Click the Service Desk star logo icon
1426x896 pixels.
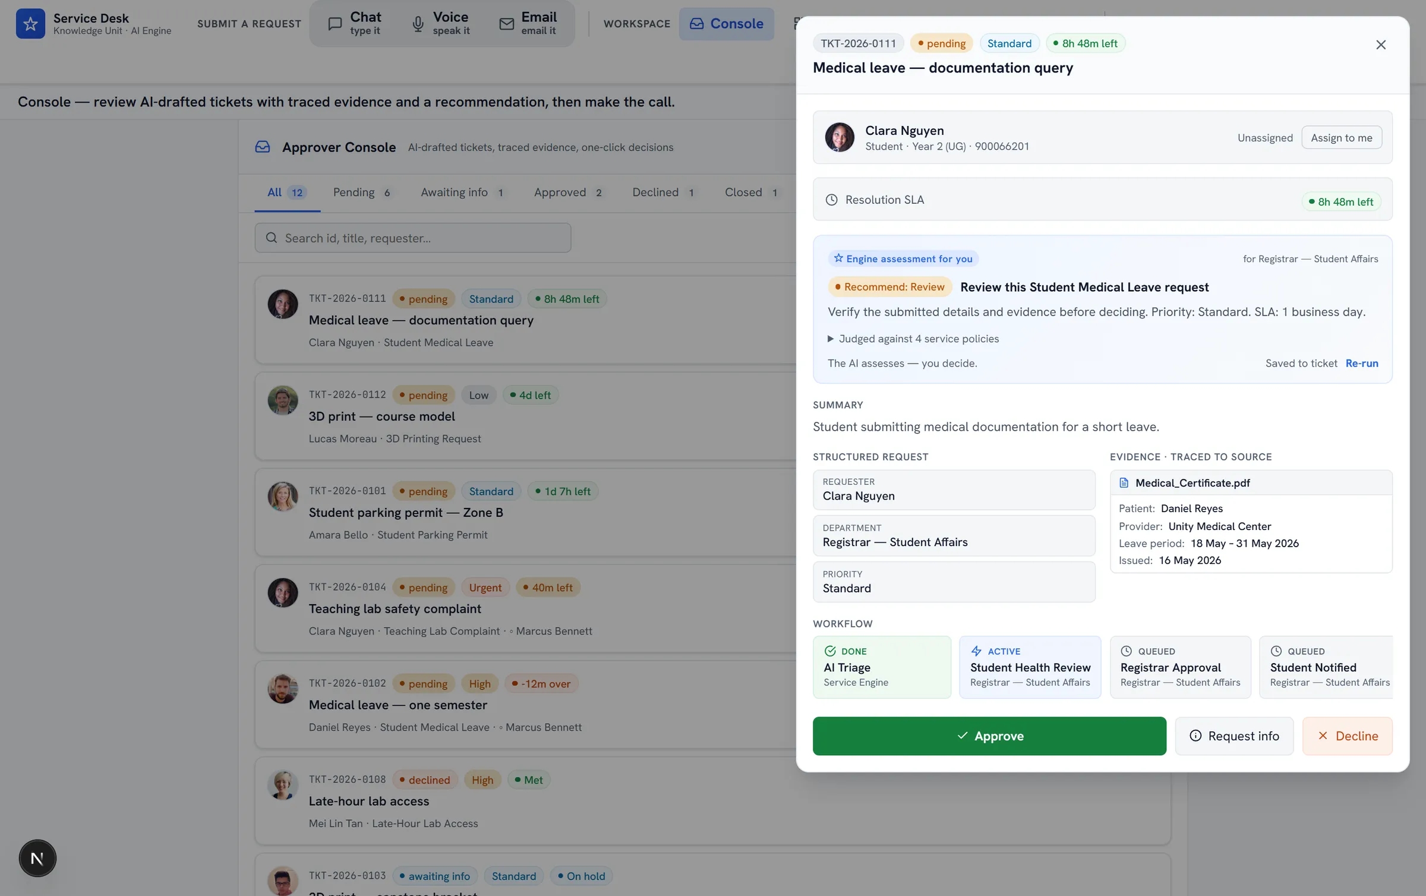(x=30, y=24)
